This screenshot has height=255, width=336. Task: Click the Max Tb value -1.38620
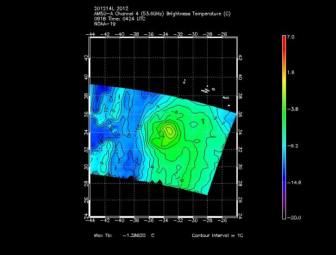pyautogui.click(x=134, y=236)
